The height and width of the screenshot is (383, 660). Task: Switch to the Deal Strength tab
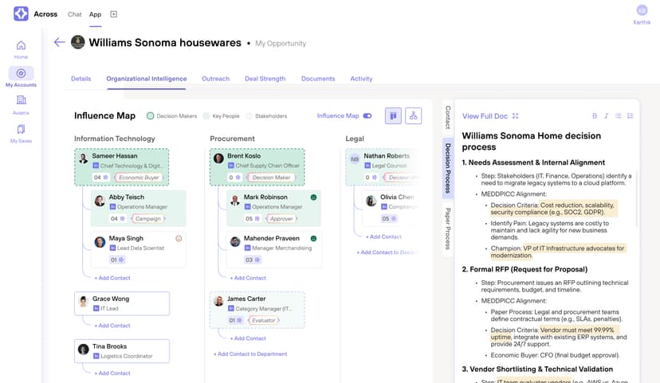(x=265, y=79)
